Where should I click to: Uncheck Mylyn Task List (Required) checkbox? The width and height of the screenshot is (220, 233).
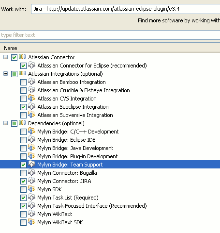click(x=23, y=198)
